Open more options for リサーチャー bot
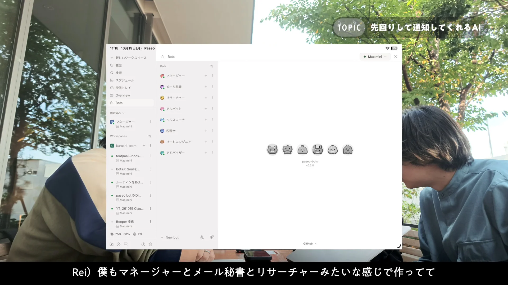Image resolution: width=508 pixels, height=285 pixels. point(212,98)
